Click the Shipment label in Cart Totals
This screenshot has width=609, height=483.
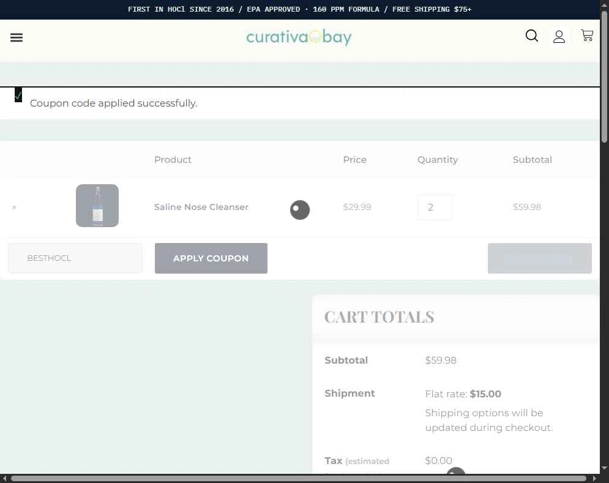(349, 393)
